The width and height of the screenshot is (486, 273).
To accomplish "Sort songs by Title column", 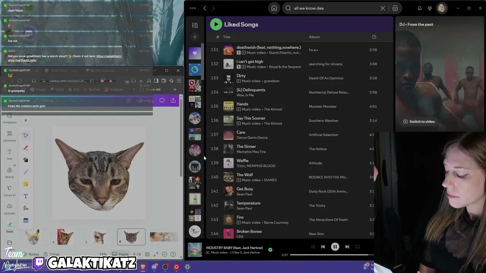I will pyautogui.click(x=227, y=37).
